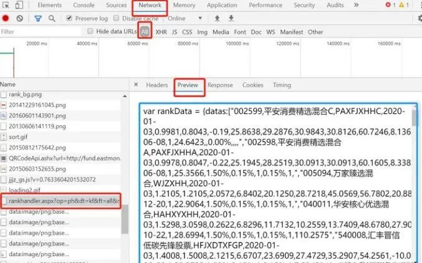Image resolution: width=422 pixels, height=263 pixels.
Task: Open the Memory tab
Action: 184,5
